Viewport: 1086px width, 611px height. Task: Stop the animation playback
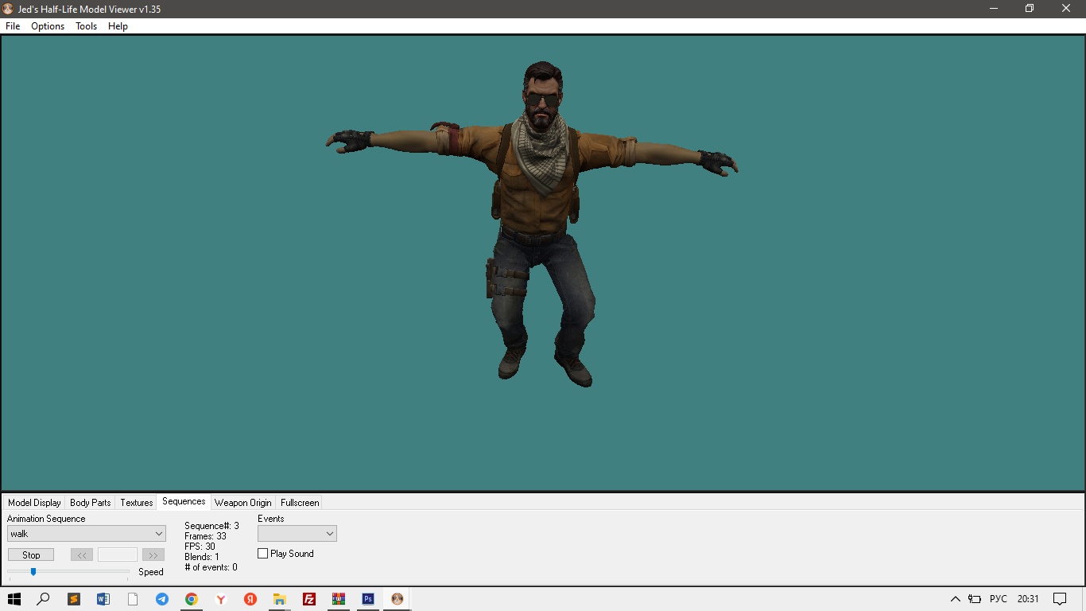point(31,555)
